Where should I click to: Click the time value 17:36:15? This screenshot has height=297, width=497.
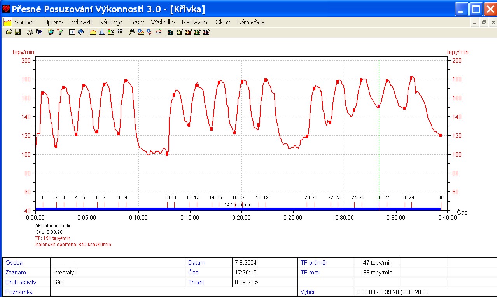(246, 273)
